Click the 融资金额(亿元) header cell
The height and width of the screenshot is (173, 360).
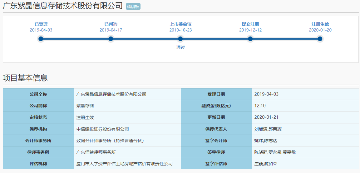[x=217, y=106]
